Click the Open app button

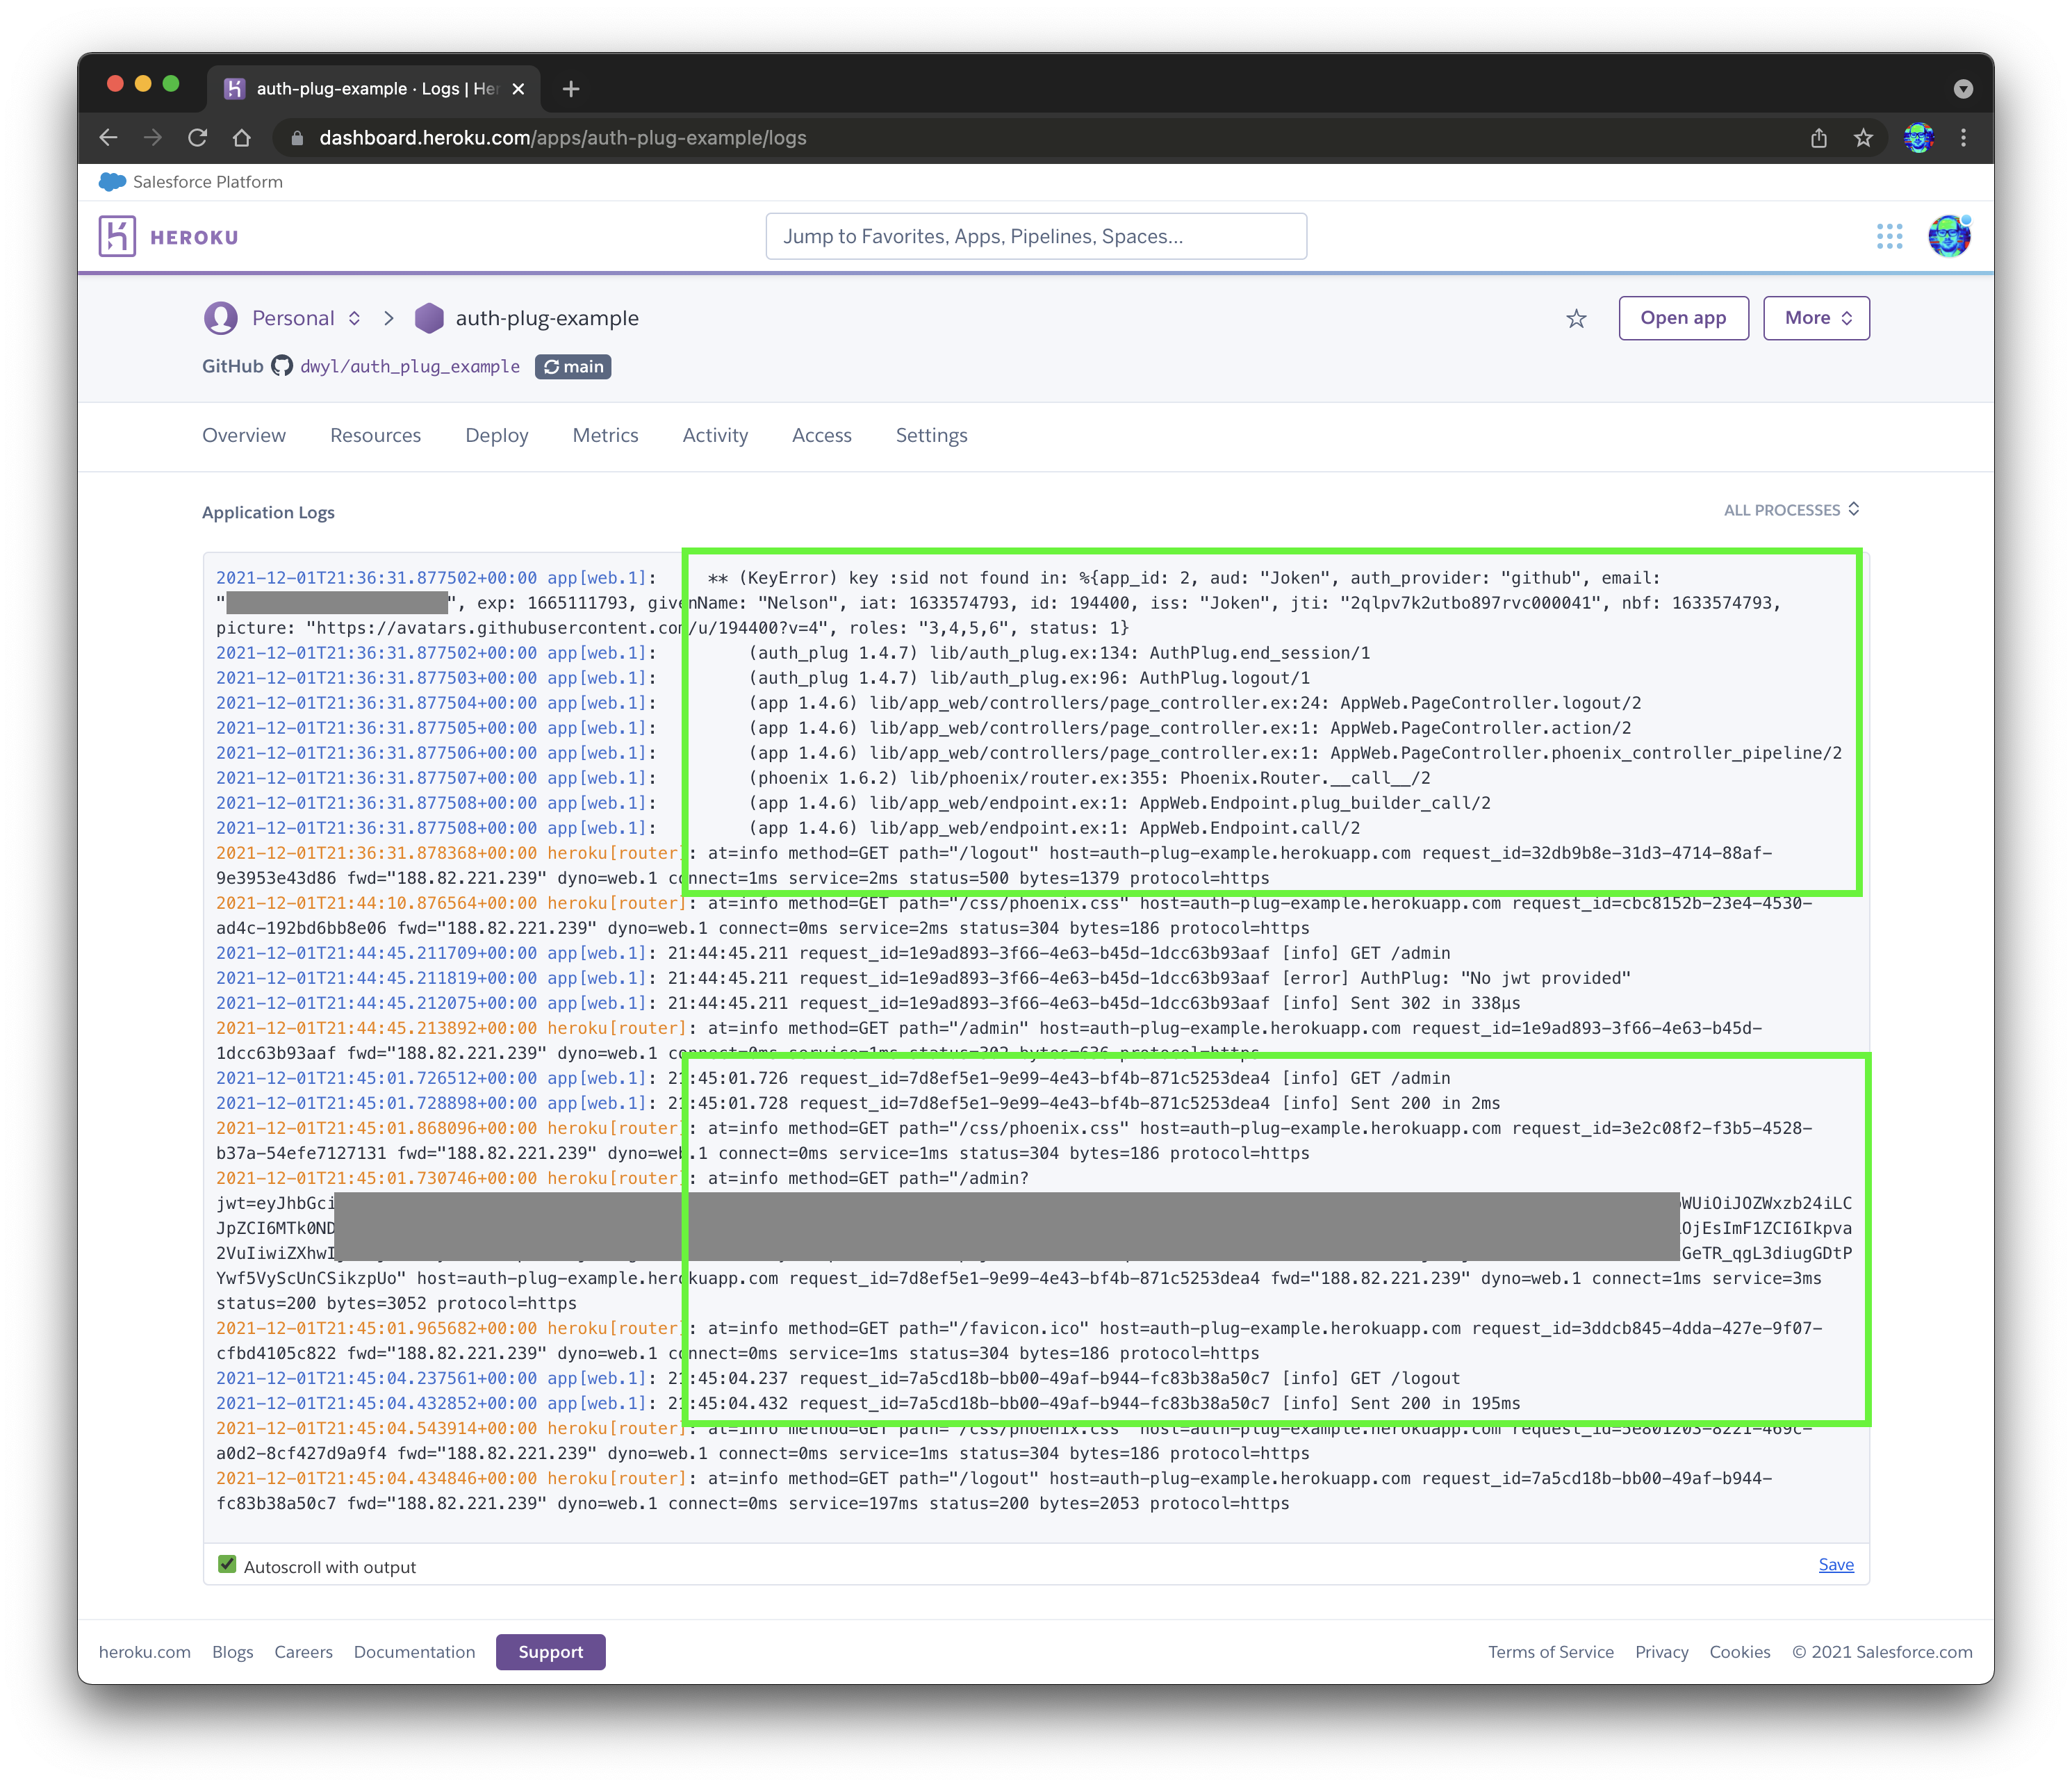(1683, 318)
